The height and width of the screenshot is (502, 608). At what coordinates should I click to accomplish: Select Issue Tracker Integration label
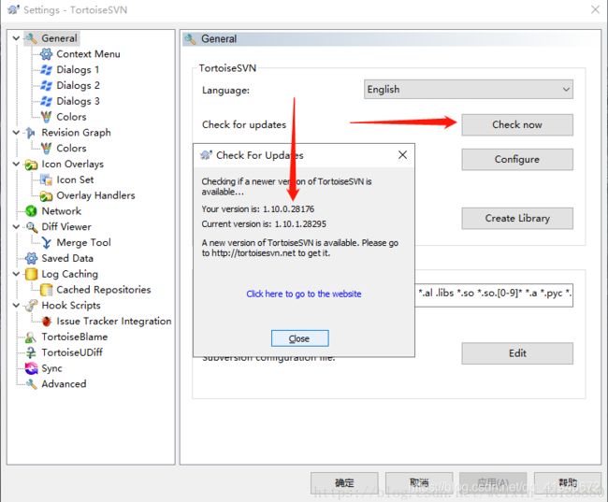[114, 322]
